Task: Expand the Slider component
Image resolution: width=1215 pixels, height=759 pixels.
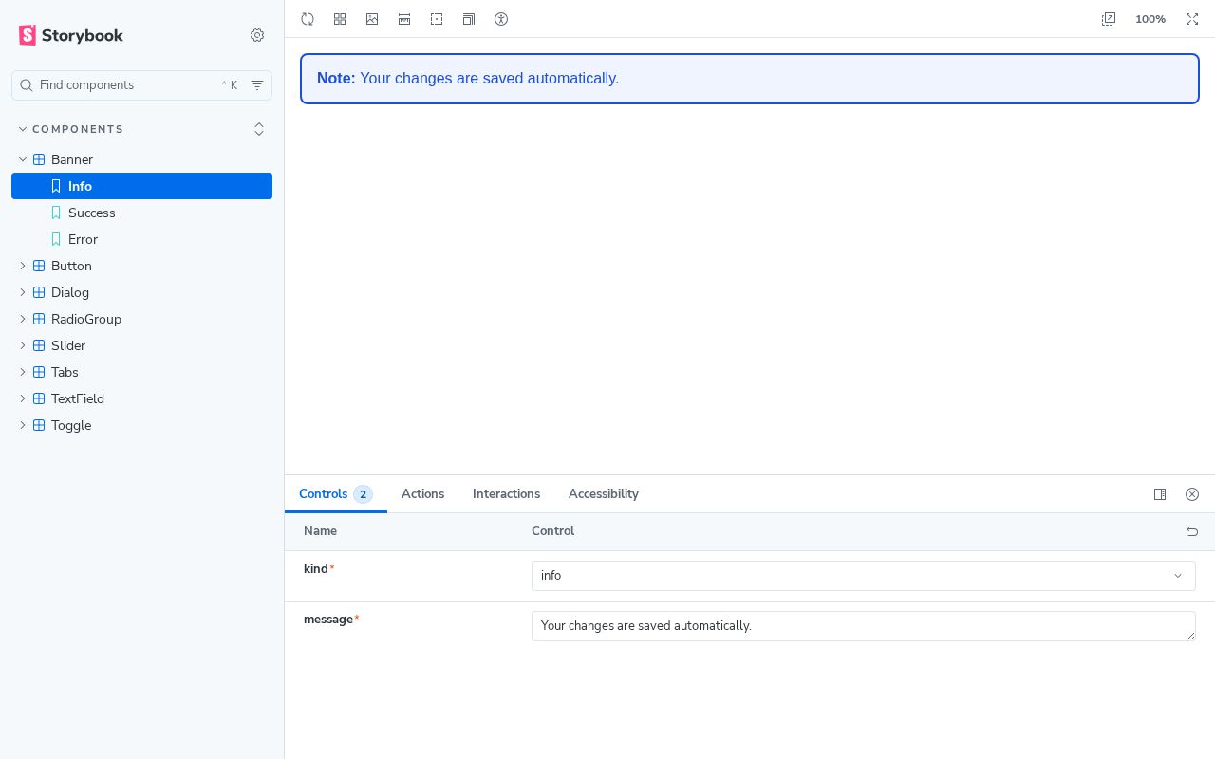Action: coord(142,345)
